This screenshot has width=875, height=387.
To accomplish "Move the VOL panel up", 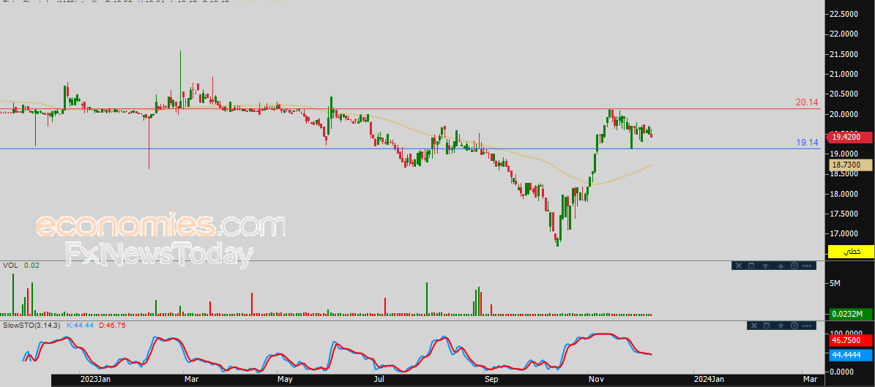I will tap(766, 266).
